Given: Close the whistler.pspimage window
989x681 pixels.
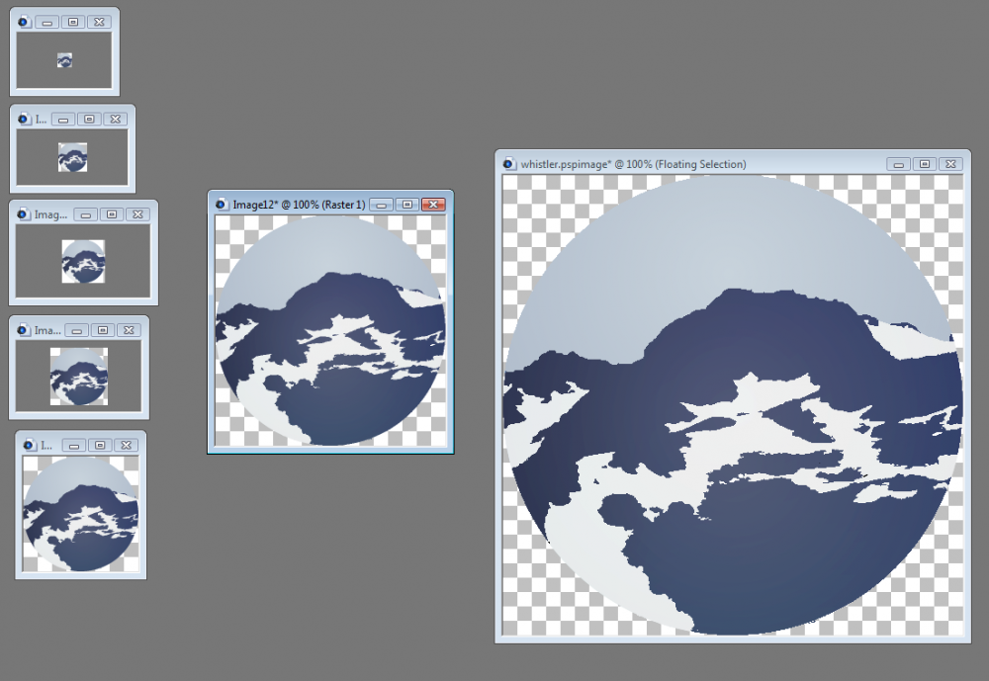Looking at the screenshot, I should [949, 164].
